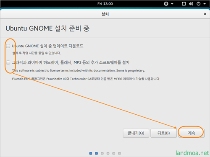Click the volume speaker icon in top bar

pyautogui.click(x=191, y=4)
